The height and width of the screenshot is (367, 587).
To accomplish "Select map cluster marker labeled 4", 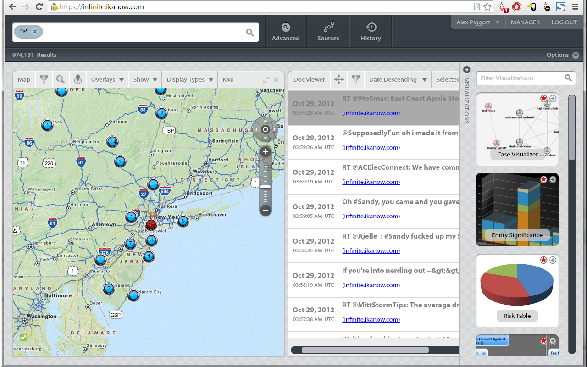I will click(x=151, y=240).
